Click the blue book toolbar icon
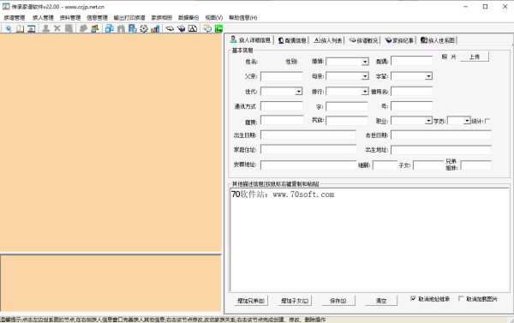 [x=181, y=29]
